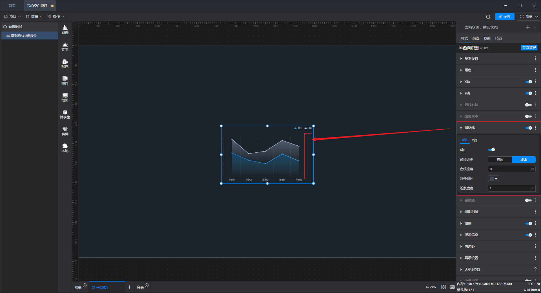Click the 发布 publish button
This screenshot has width=541, height=293.
505,17
